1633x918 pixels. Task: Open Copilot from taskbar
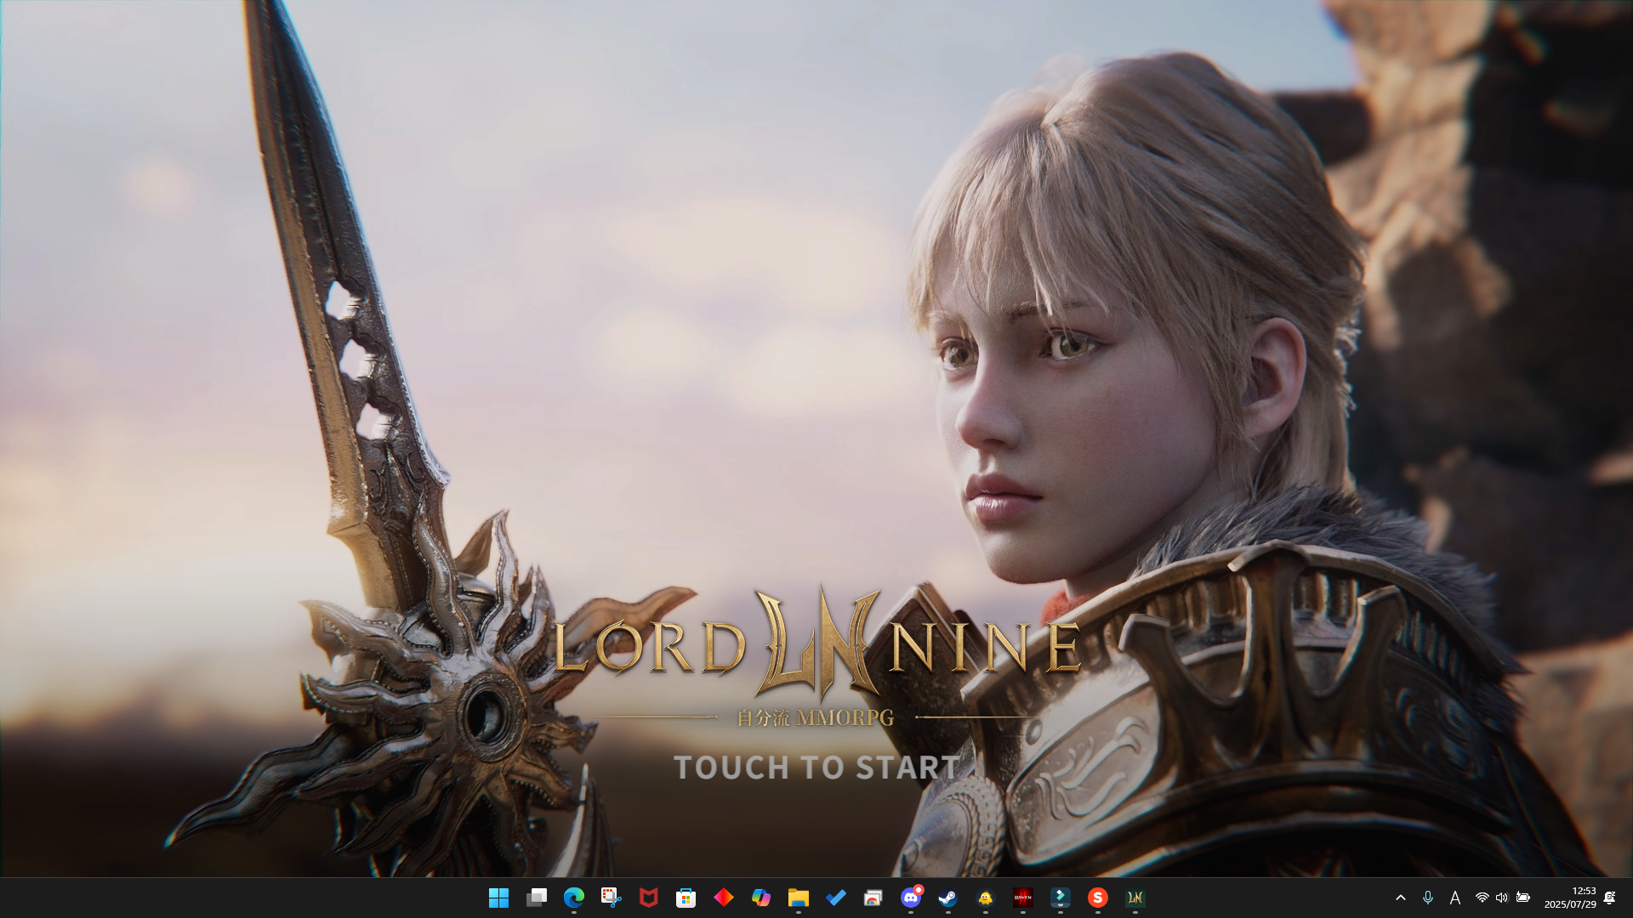pyautogui.click(x=760, y=898)
